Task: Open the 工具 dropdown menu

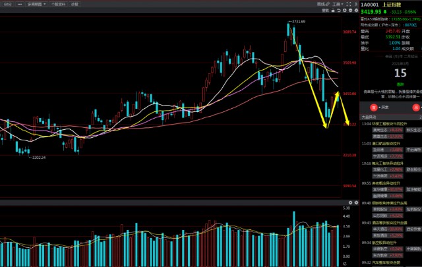Action: pyautogui.click(x=336, y=4)
